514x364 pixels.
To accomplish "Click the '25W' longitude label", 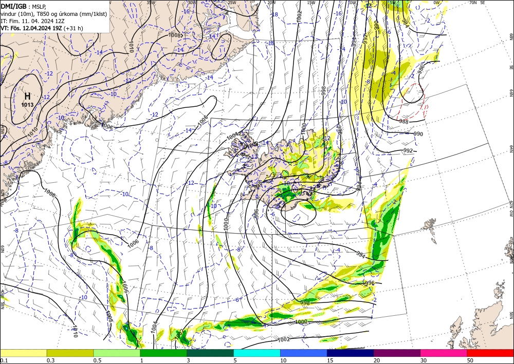I will (x=232, y=2).
